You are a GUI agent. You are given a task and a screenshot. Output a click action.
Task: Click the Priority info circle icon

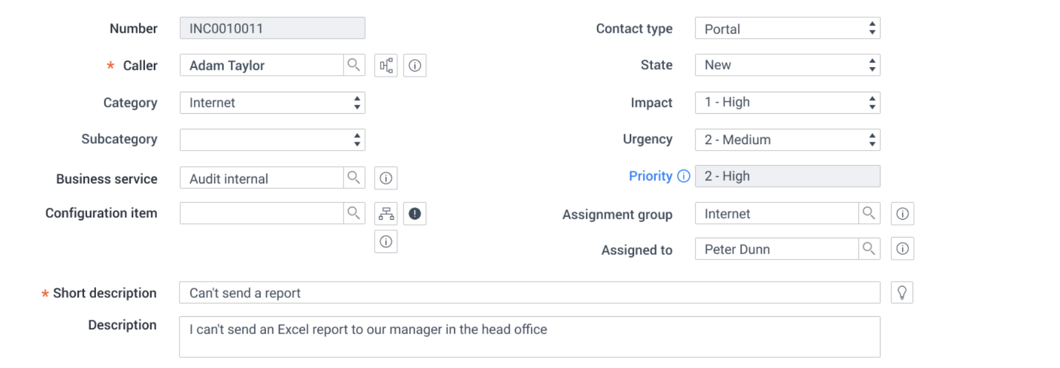coord(684,176)
